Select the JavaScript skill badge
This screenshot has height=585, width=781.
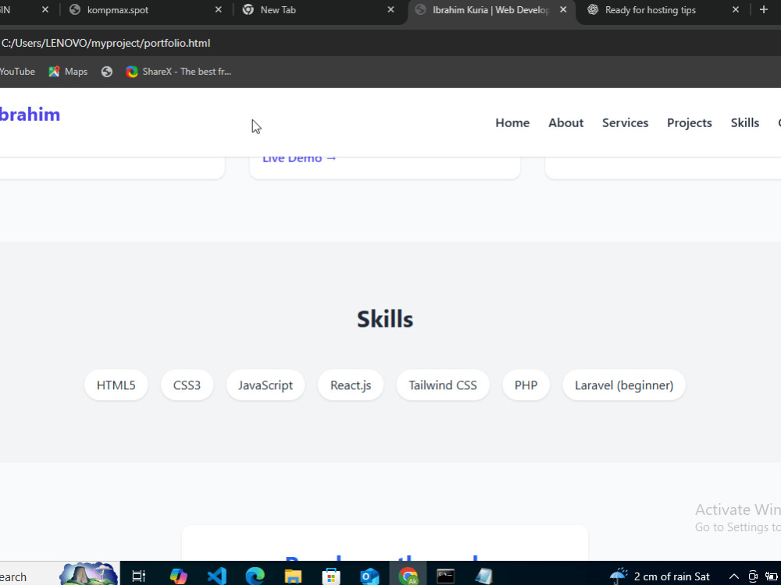pos(266,385)
